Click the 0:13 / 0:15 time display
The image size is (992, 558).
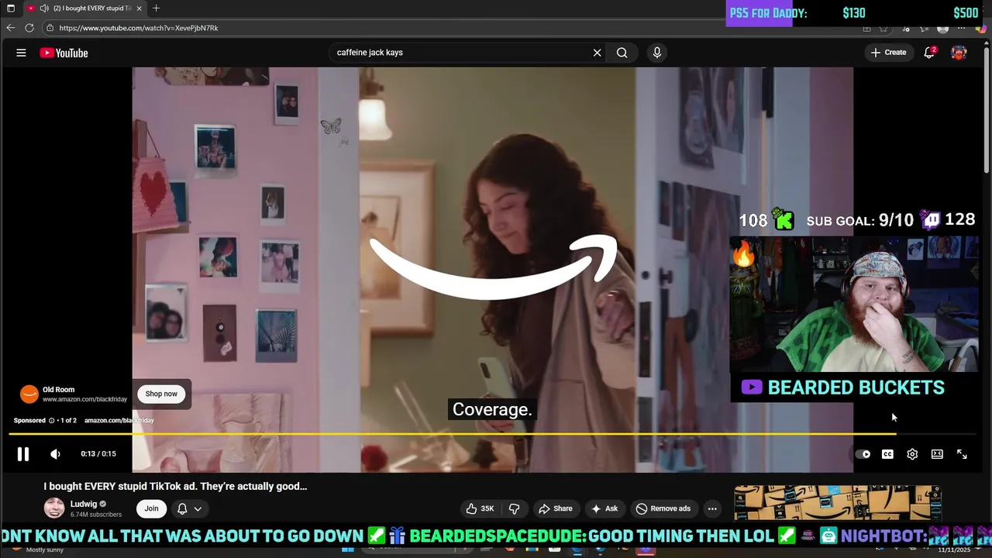pyautogui.click(x=98, y=454)
